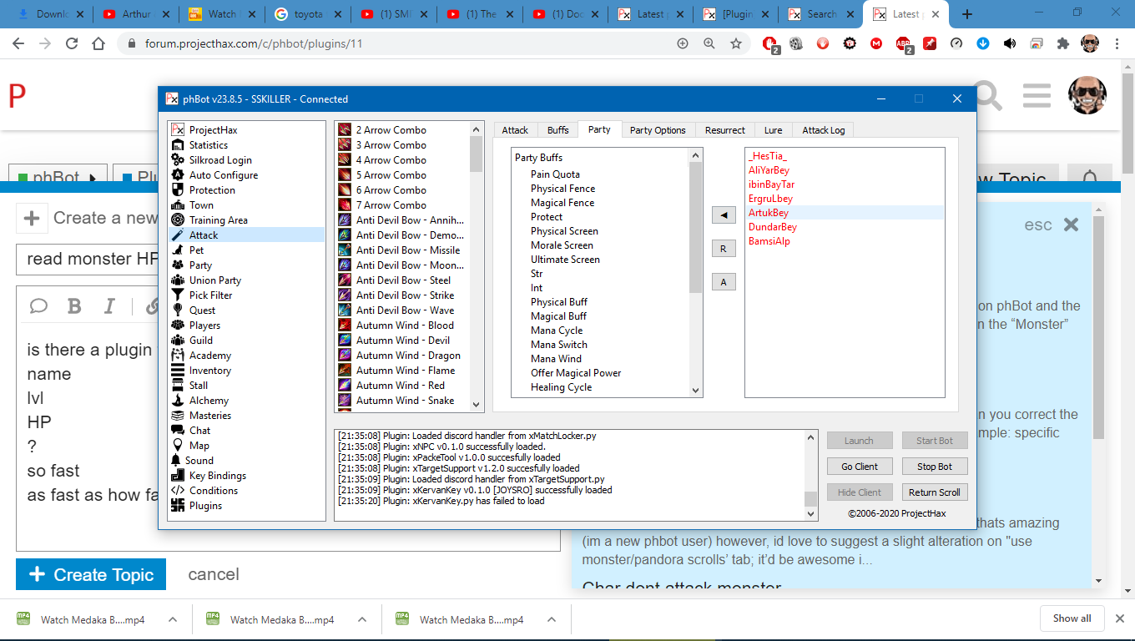
Task: Click the Alchemy sidebar icon
Action: [177, 401]
